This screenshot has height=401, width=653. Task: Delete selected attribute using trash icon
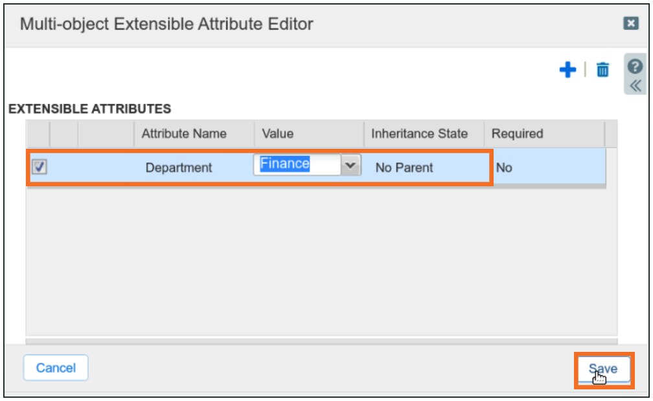pos(602,70)
